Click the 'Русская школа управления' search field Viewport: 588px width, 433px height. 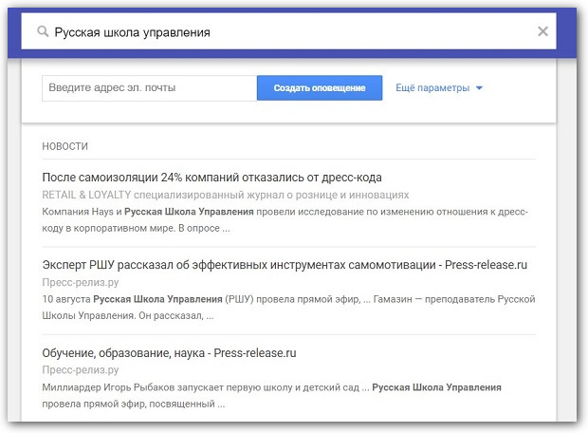coord(285,31)
